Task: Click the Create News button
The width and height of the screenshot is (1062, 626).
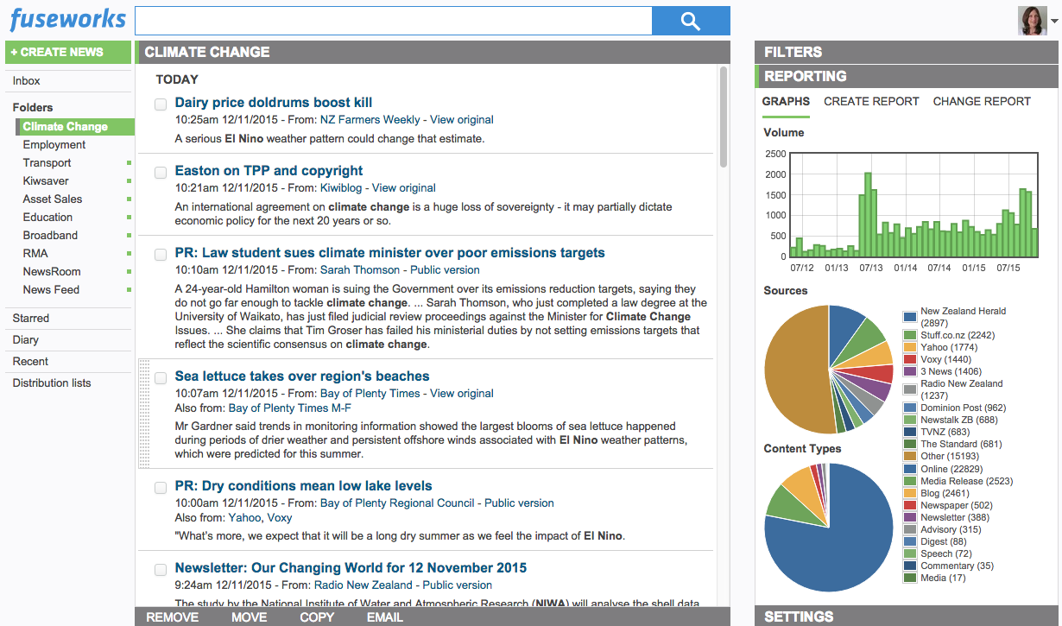Action: pyautogui.click(x=68, y=52)
